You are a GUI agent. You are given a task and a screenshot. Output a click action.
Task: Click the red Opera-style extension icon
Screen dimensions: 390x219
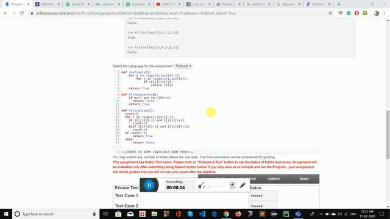tap(356, 13)
